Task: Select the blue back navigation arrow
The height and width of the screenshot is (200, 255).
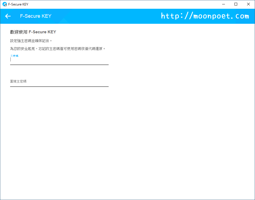Action: click(x=8, y=16)
